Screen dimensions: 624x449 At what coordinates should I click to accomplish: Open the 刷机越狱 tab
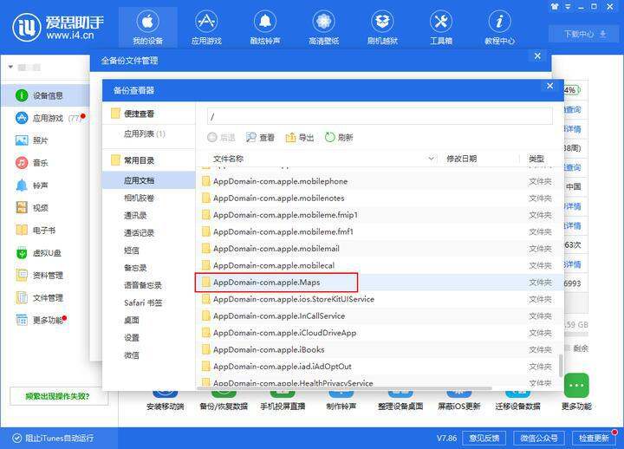[382, 28]
